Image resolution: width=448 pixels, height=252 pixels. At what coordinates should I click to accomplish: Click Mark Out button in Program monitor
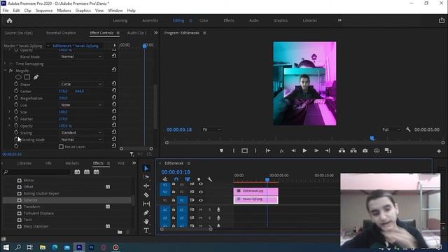pyautogui.click(x=255, y=150)
